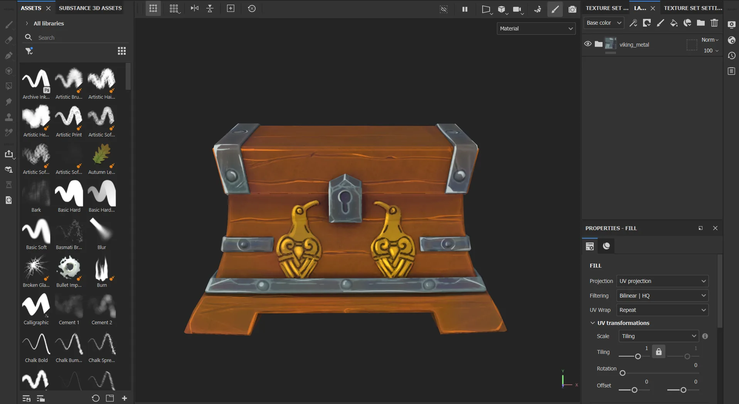739x404 pixels.
Task: Select the Polygon fill tool in left toolbar
Action: pyautogui.click(x=8, y=86)
